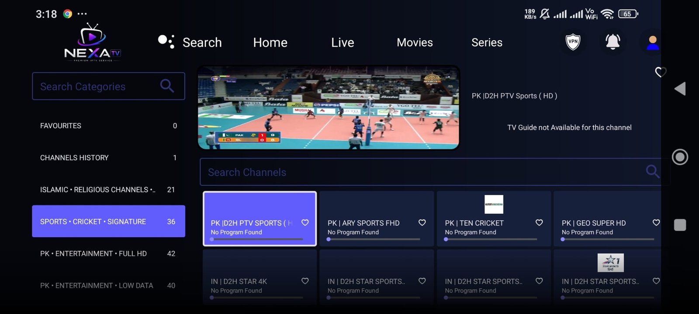
Task: Open the Series tab
Action: click(487, 42)
